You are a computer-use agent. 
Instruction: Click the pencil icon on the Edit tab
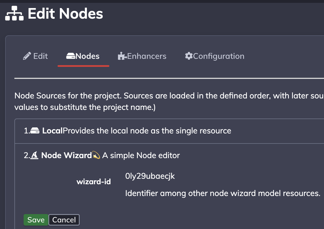(27, 56)
